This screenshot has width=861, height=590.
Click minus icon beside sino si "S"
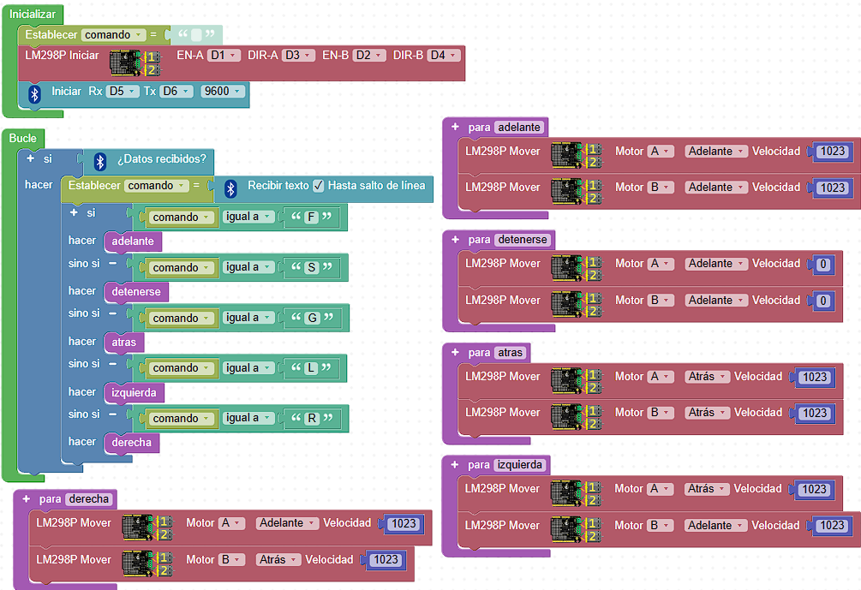[x=112, y=264]
